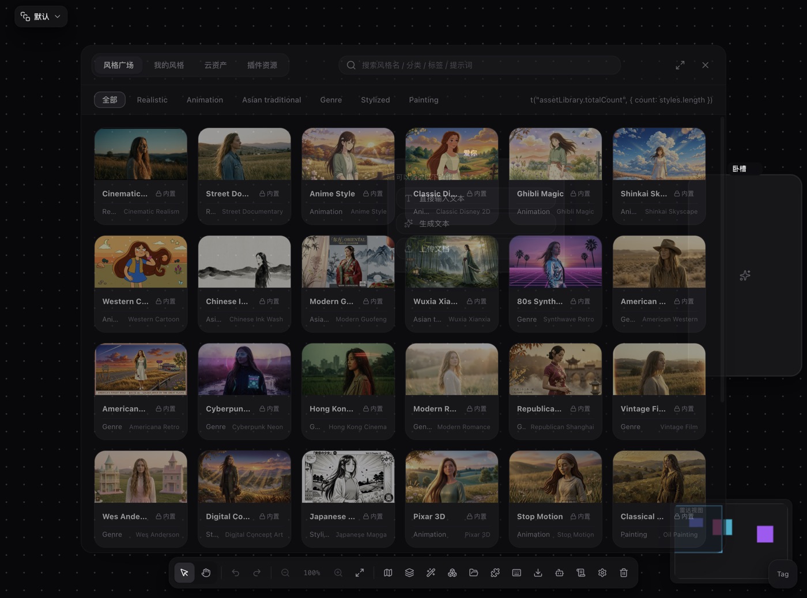Screen dimensions: 807x598
Task: Click the robot icon in toolbar
Action: 559,573
